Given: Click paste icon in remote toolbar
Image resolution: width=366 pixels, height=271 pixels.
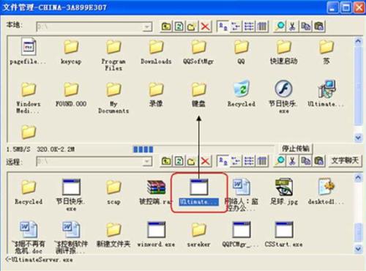Looking at the screenshot, I should click(x=319, y=161).
